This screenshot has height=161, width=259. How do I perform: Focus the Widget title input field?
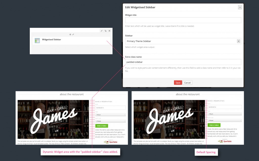[183, 20]
